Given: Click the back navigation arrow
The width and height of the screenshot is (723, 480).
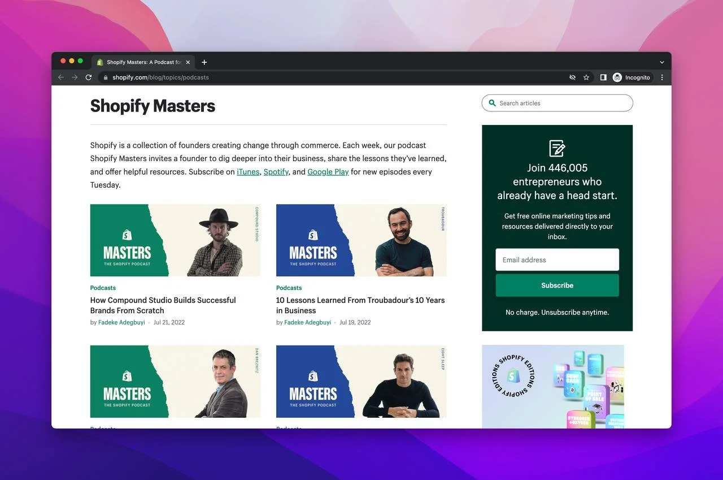Looking at the screenshot, I should coord(61,77).
